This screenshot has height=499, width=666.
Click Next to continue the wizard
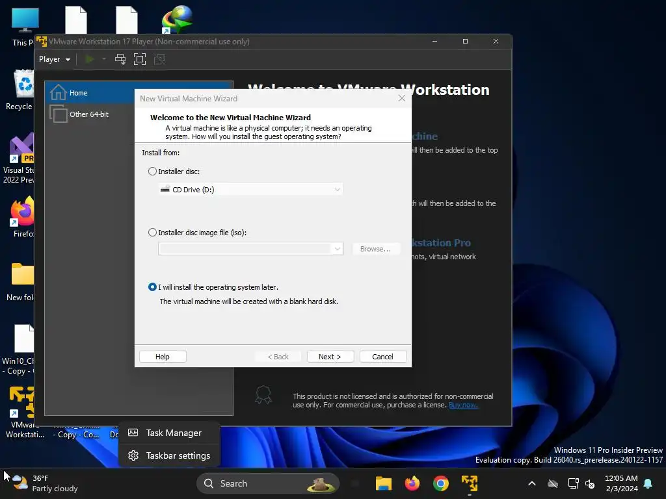coord(330,357)
